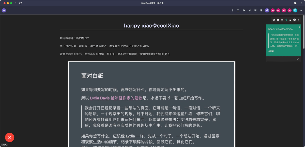Open the three-dots more options menu
This screenshot has width=305, height=147.
tap(301, 10)
